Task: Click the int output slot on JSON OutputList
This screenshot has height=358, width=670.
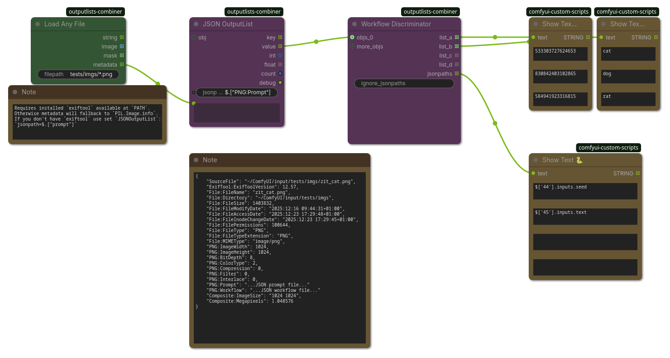Action: point(280,56)
